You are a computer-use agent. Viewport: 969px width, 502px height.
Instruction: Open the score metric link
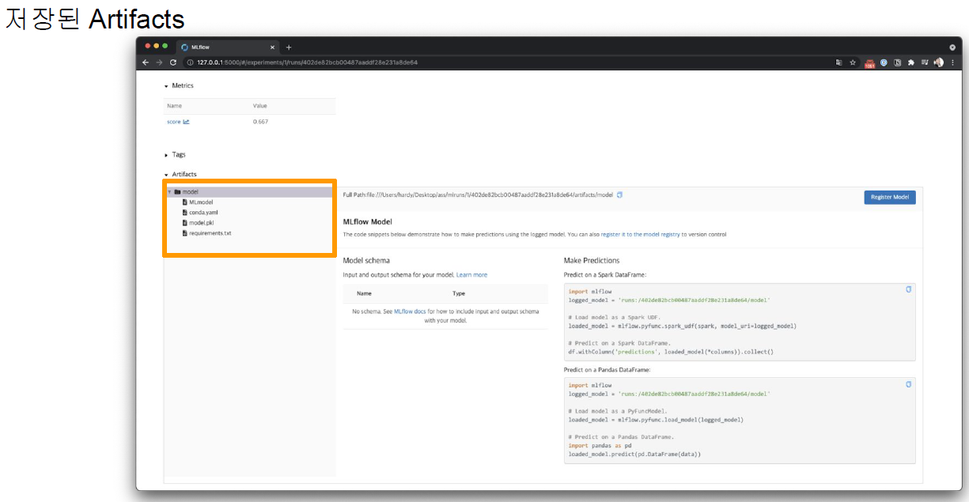[174, 122]
